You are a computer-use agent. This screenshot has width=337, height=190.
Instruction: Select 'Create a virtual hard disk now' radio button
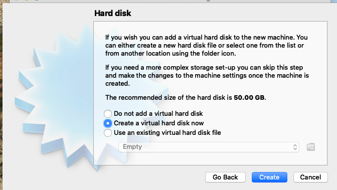[108, 123]
